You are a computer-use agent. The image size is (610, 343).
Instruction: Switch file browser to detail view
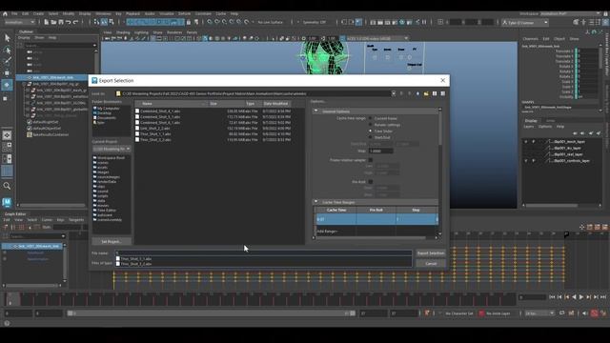tap(442, 93)
